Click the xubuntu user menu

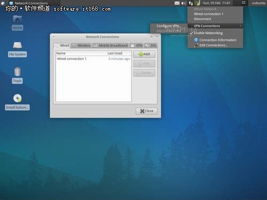[258, 3]
